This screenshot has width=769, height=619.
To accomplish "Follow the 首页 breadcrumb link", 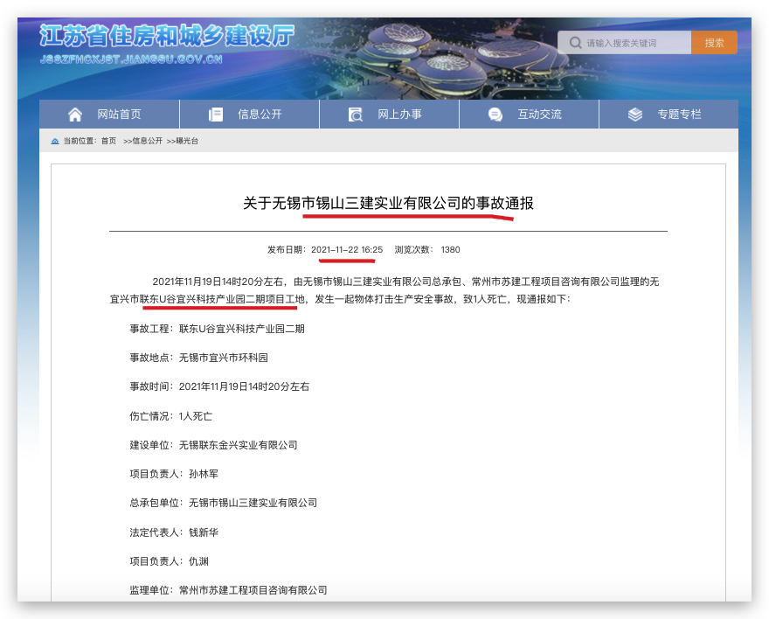I will tap(108, 141).
